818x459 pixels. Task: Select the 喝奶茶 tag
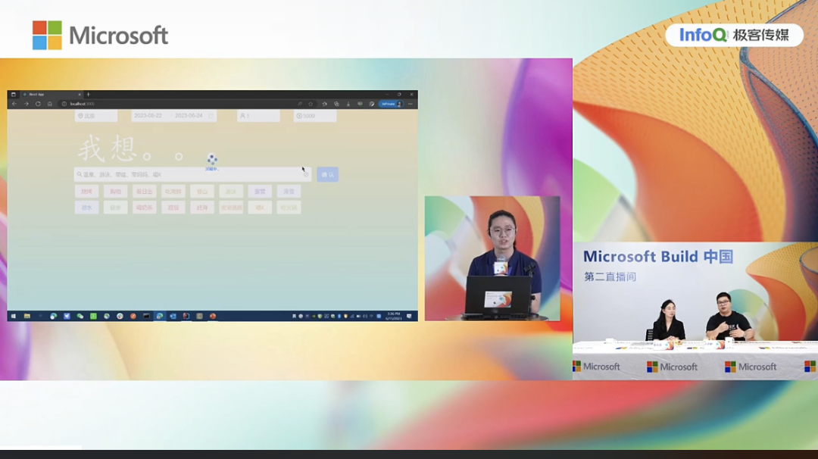tap(145, 208)
